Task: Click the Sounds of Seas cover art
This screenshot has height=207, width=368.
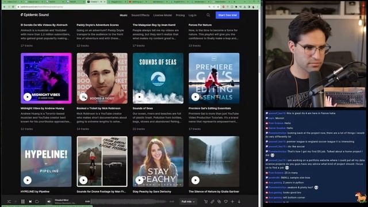Action: [158, 78]
